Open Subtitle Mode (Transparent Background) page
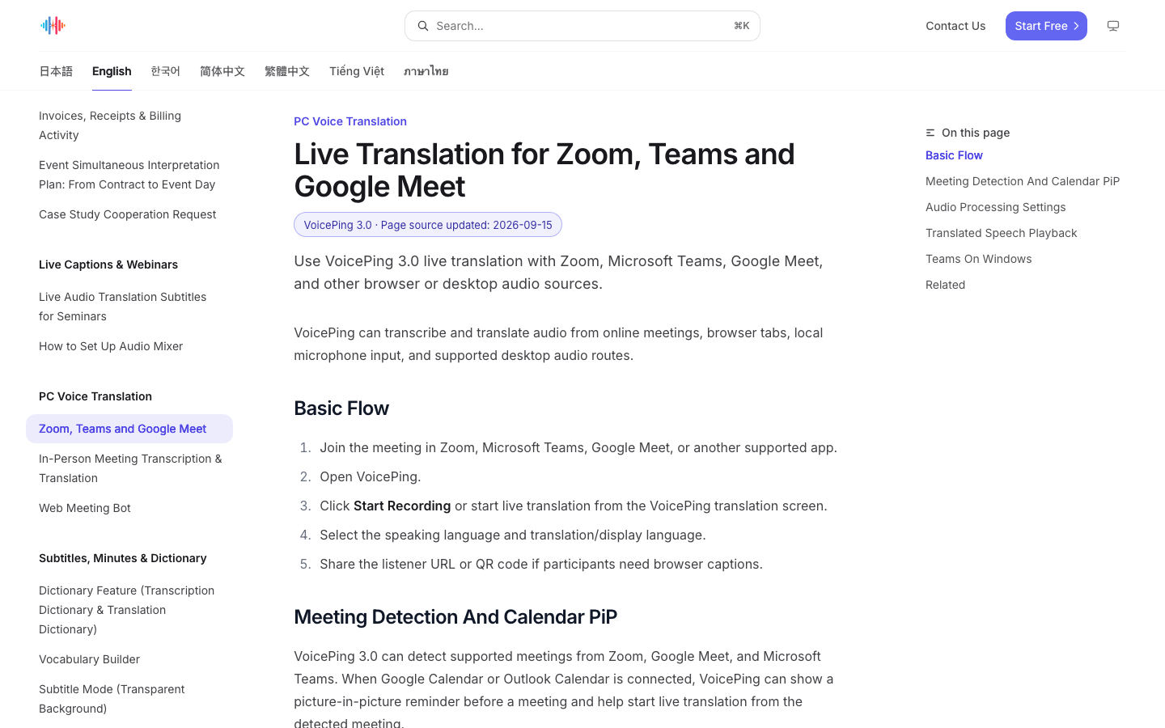1165x728 pixels. coord(129,699)
